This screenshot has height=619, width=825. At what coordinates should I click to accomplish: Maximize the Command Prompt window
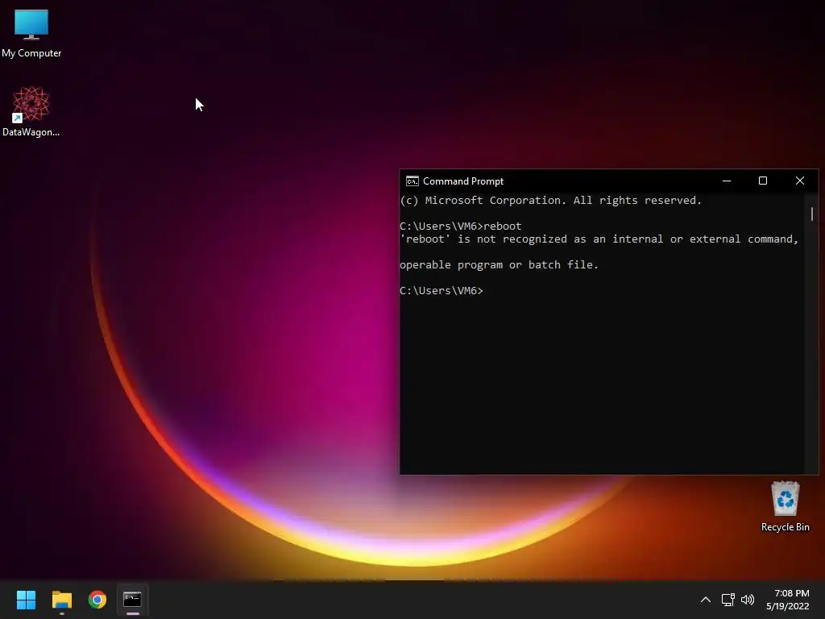pos(763,181)
